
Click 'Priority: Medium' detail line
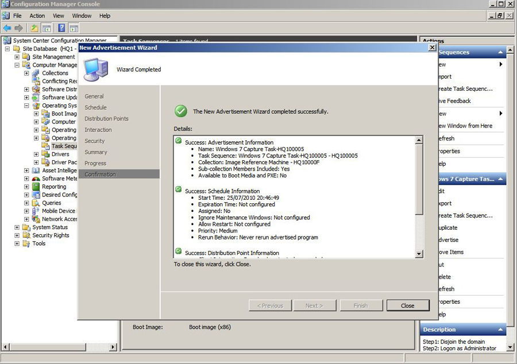pyautogui.click(x=218, y=231)
